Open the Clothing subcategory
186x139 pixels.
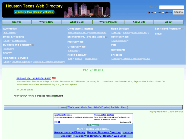[x=115, y=59]
